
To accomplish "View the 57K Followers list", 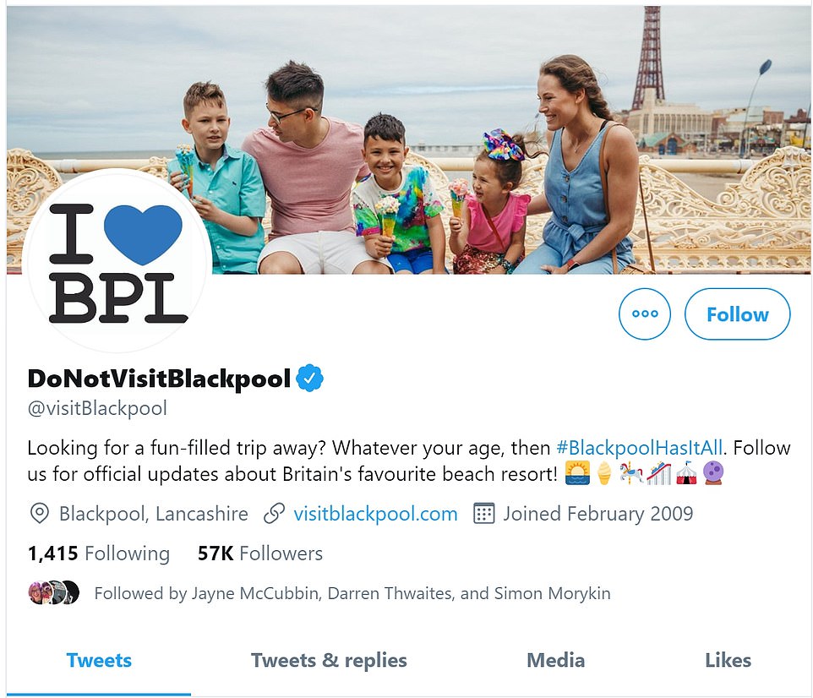I will click(260, 553).
